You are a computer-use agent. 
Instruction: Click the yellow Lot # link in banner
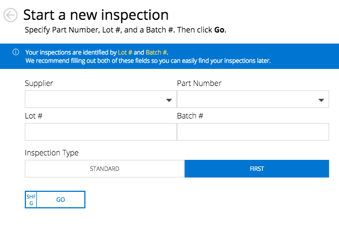pos(125,52)
